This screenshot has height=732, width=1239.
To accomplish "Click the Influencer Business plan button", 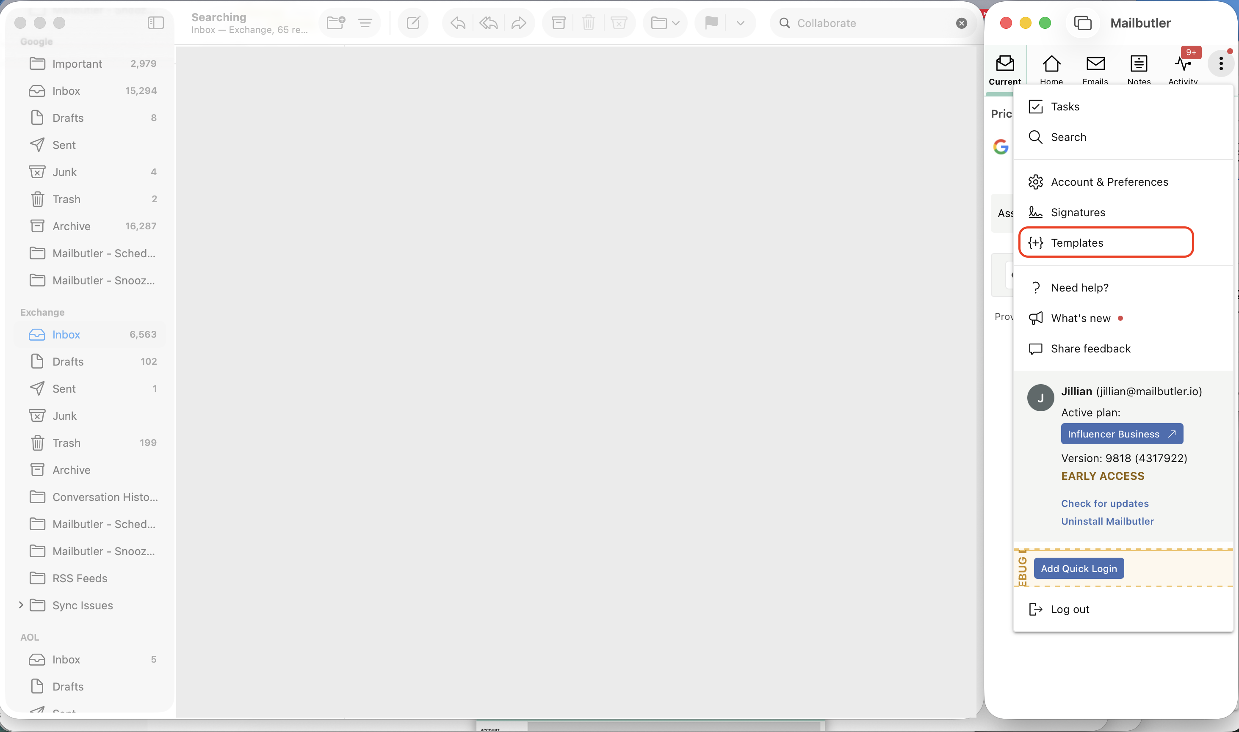I will click(1122, 434).
